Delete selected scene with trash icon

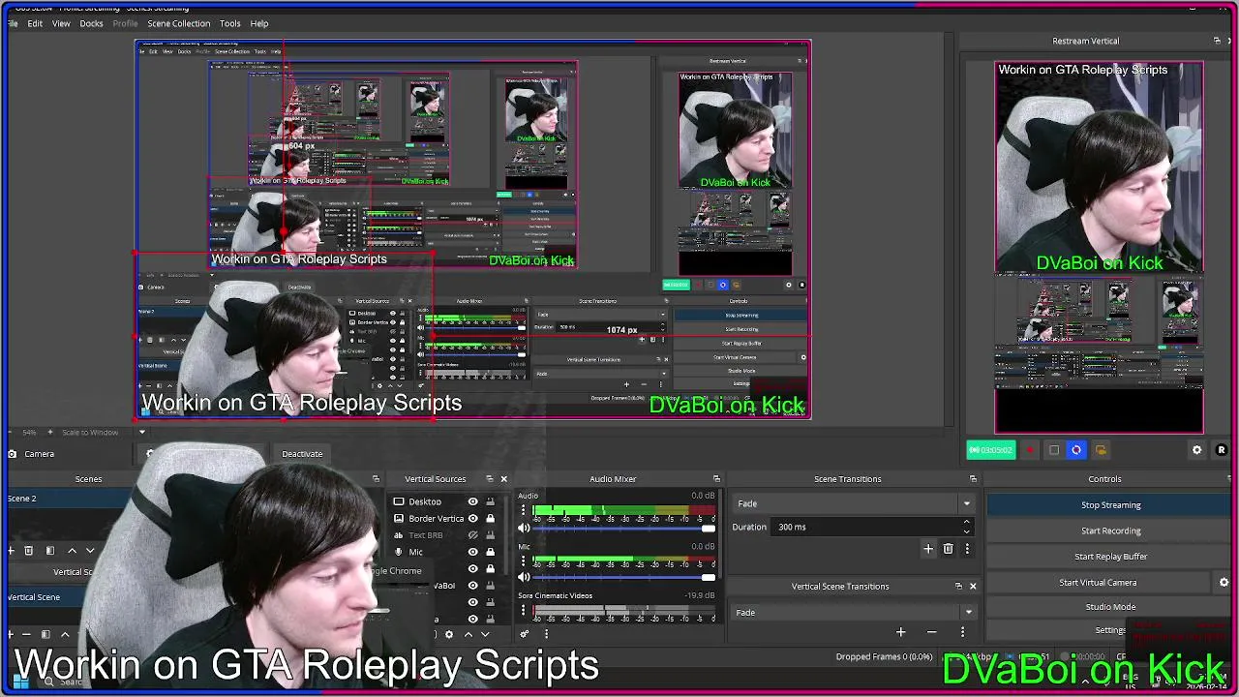28,550
